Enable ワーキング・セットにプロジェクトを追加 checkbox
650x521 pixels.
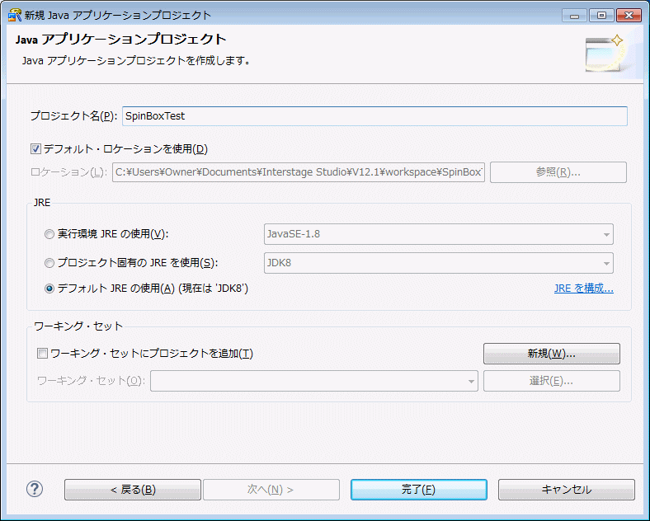42,354
